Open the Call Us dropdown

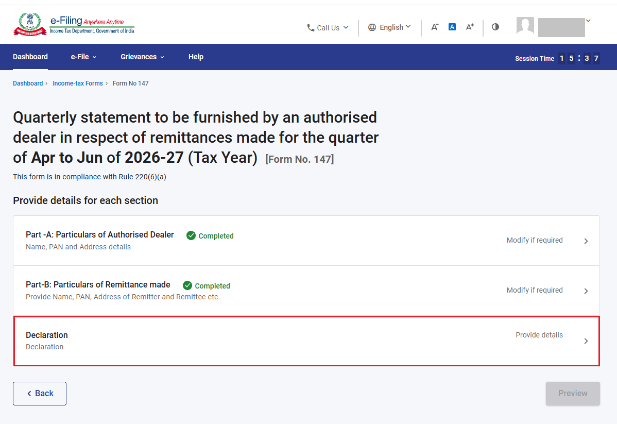point(328,27)
